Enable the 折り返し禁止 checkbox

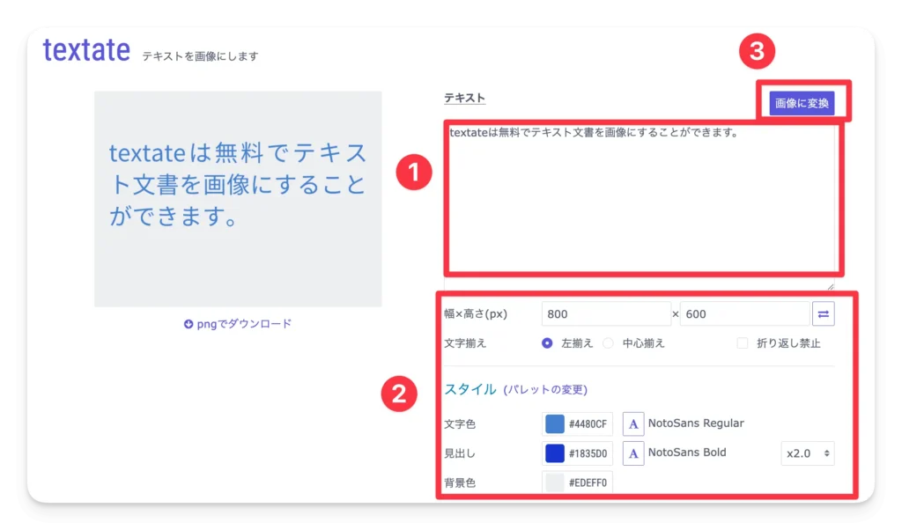[x=741, y=343]
